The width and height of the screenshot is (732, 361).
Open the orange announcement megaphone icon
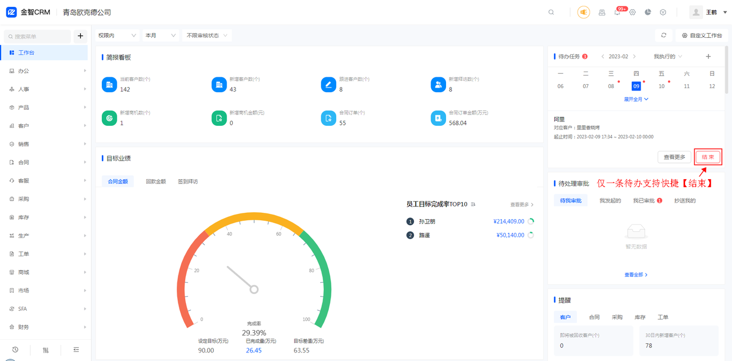pos(583,12)
